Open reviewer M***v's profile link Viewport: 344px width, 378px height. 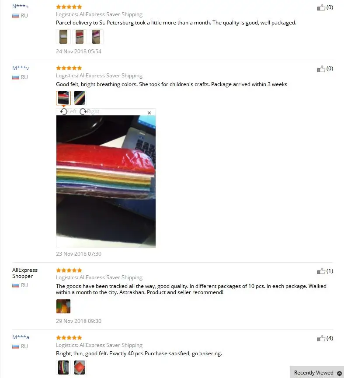tap(21, 68)
